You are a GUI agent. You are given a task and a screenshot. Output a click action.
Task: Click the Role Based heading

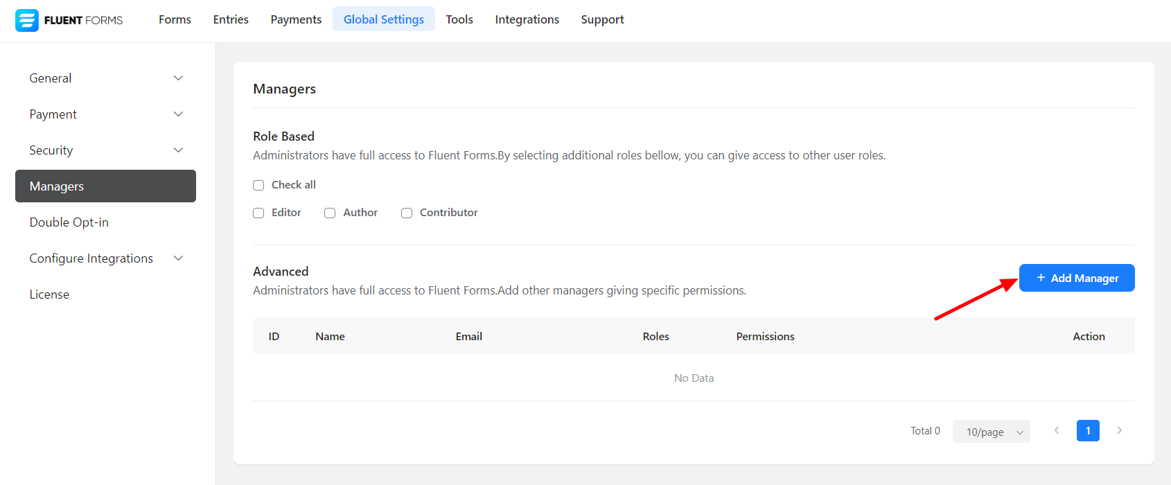(x=283, y=136)
